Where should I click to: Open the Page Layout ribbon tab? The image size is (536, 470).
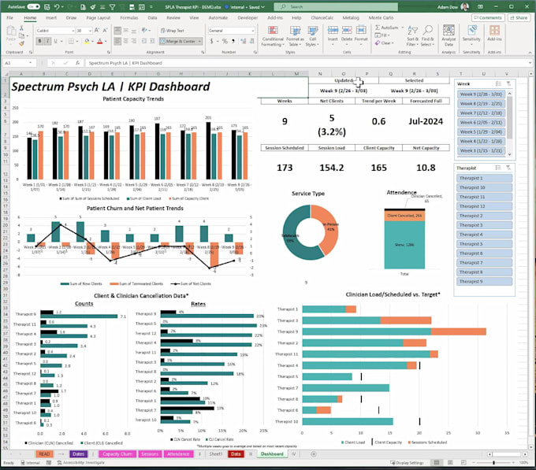pos(98,18)
